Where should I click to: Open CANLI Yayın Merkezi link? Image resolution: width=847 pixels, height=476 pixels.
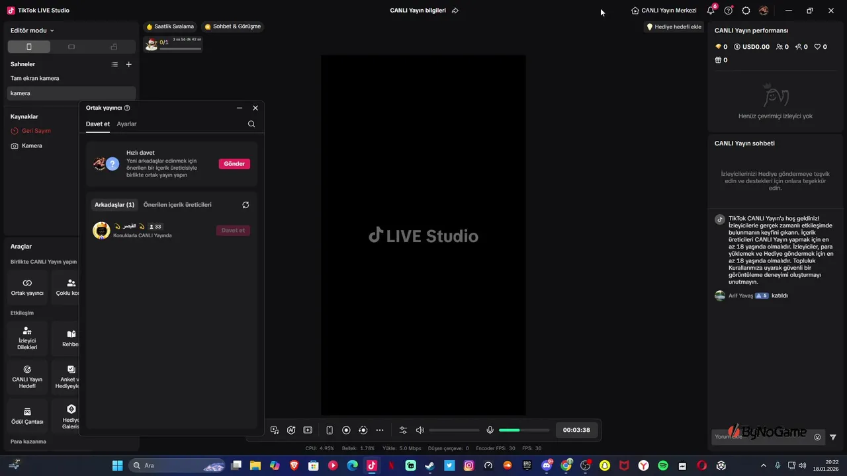[x=664, y=11]
